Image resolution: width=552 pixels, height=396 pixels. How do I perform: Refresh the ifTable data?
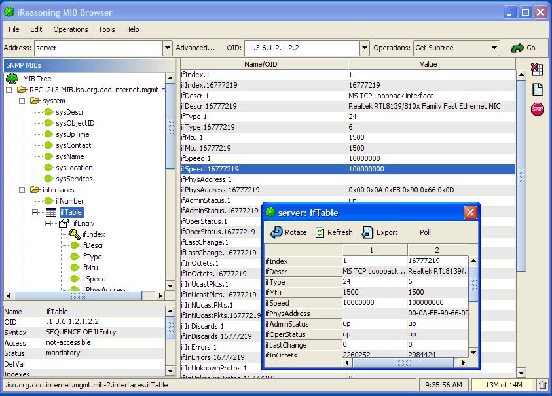click(333, 232)
